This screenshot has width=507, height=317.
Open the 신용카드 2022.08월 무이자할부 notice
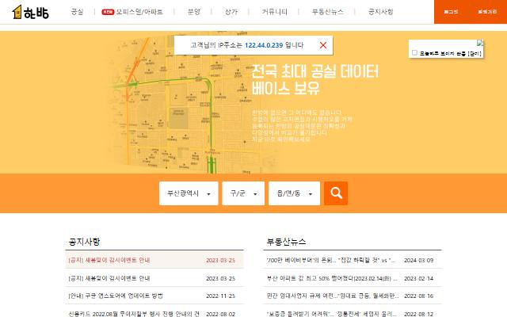(x=134, y=314)
